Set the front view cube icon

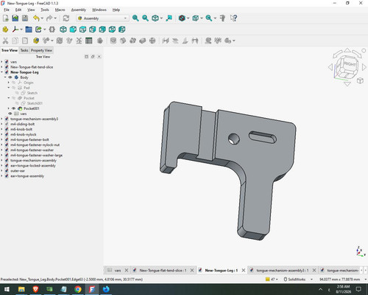(73, 29)
